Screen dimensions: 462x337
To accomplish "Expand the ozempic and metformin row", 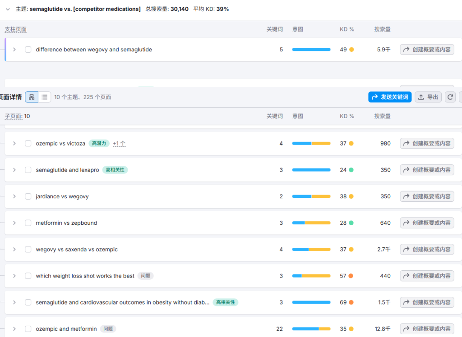I will pyautogui.click(x=14, y=329).
